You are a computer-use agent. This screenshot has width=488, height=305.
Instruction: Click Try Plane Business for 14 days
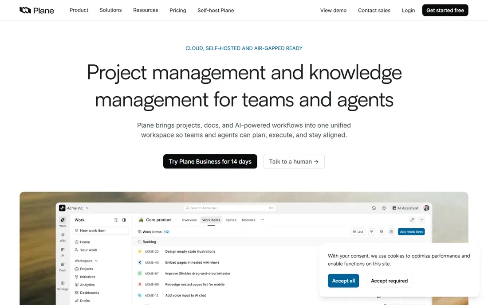coord(210,161)
